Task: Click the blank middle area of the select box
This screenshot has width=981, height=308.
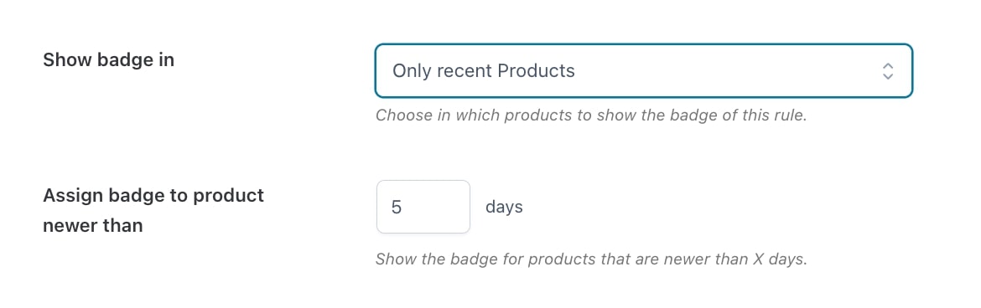Action: click(726, 70)
